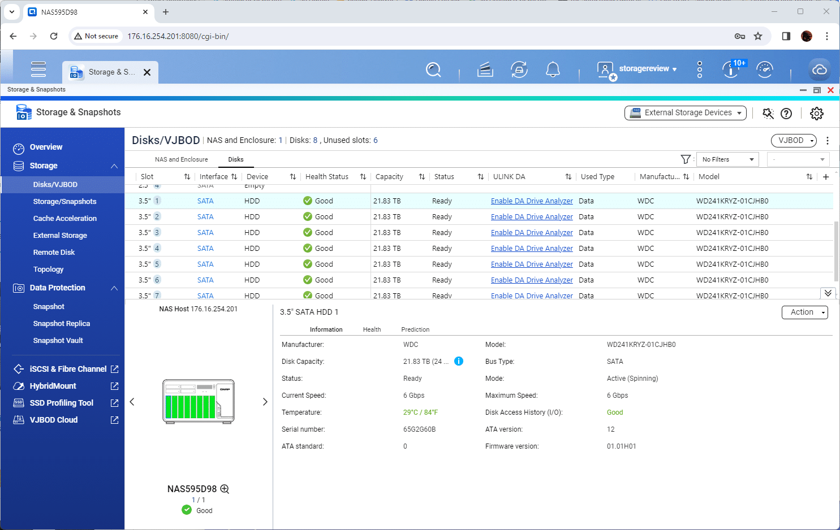Image resolution: width=840 pixels, height=530 pixels.
Task: Enable DA Drive Analyzer for slot 3
Action: [x=532, y=233]
